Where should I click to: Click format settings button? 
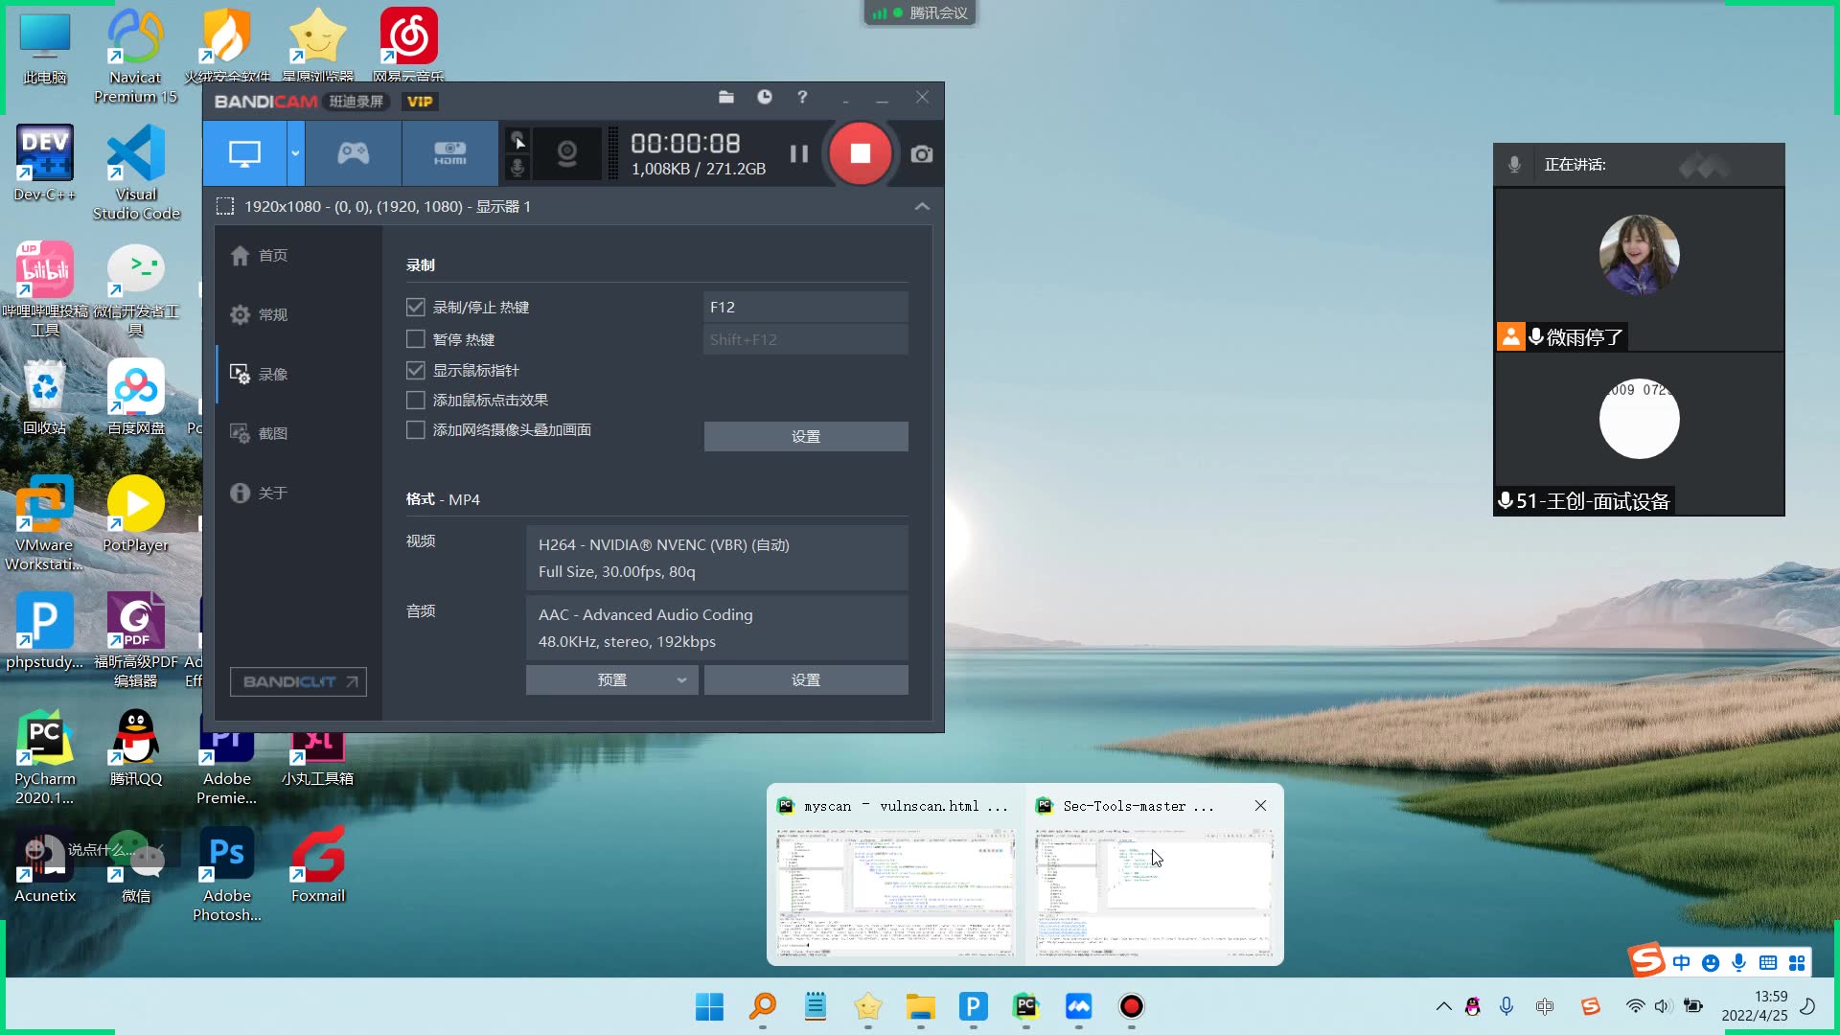(805, 679)
